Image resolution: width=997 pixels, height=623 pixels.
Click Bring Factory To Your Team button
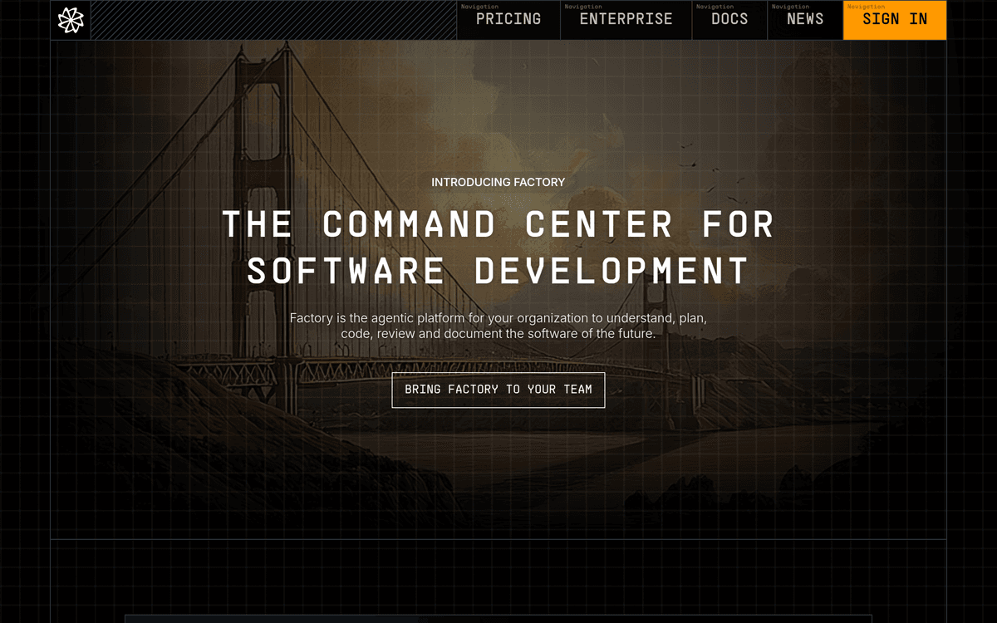pyautogui.click(x=498, y=390)
